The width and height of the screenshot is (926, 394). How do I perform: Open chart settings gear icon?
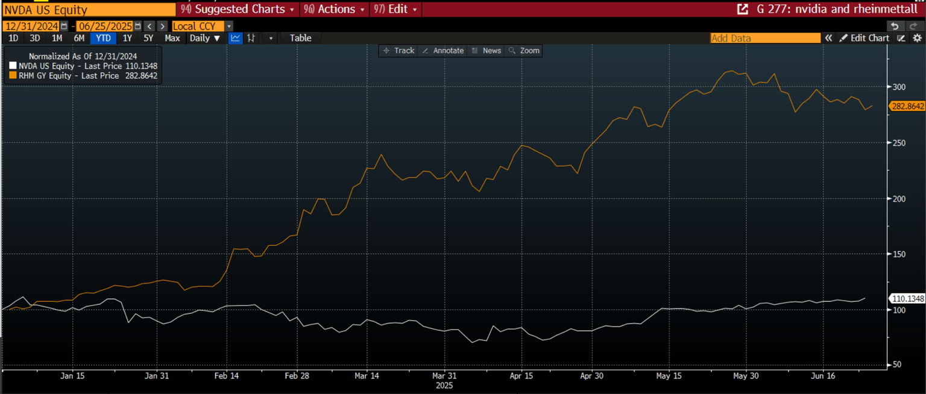point(917,38)
